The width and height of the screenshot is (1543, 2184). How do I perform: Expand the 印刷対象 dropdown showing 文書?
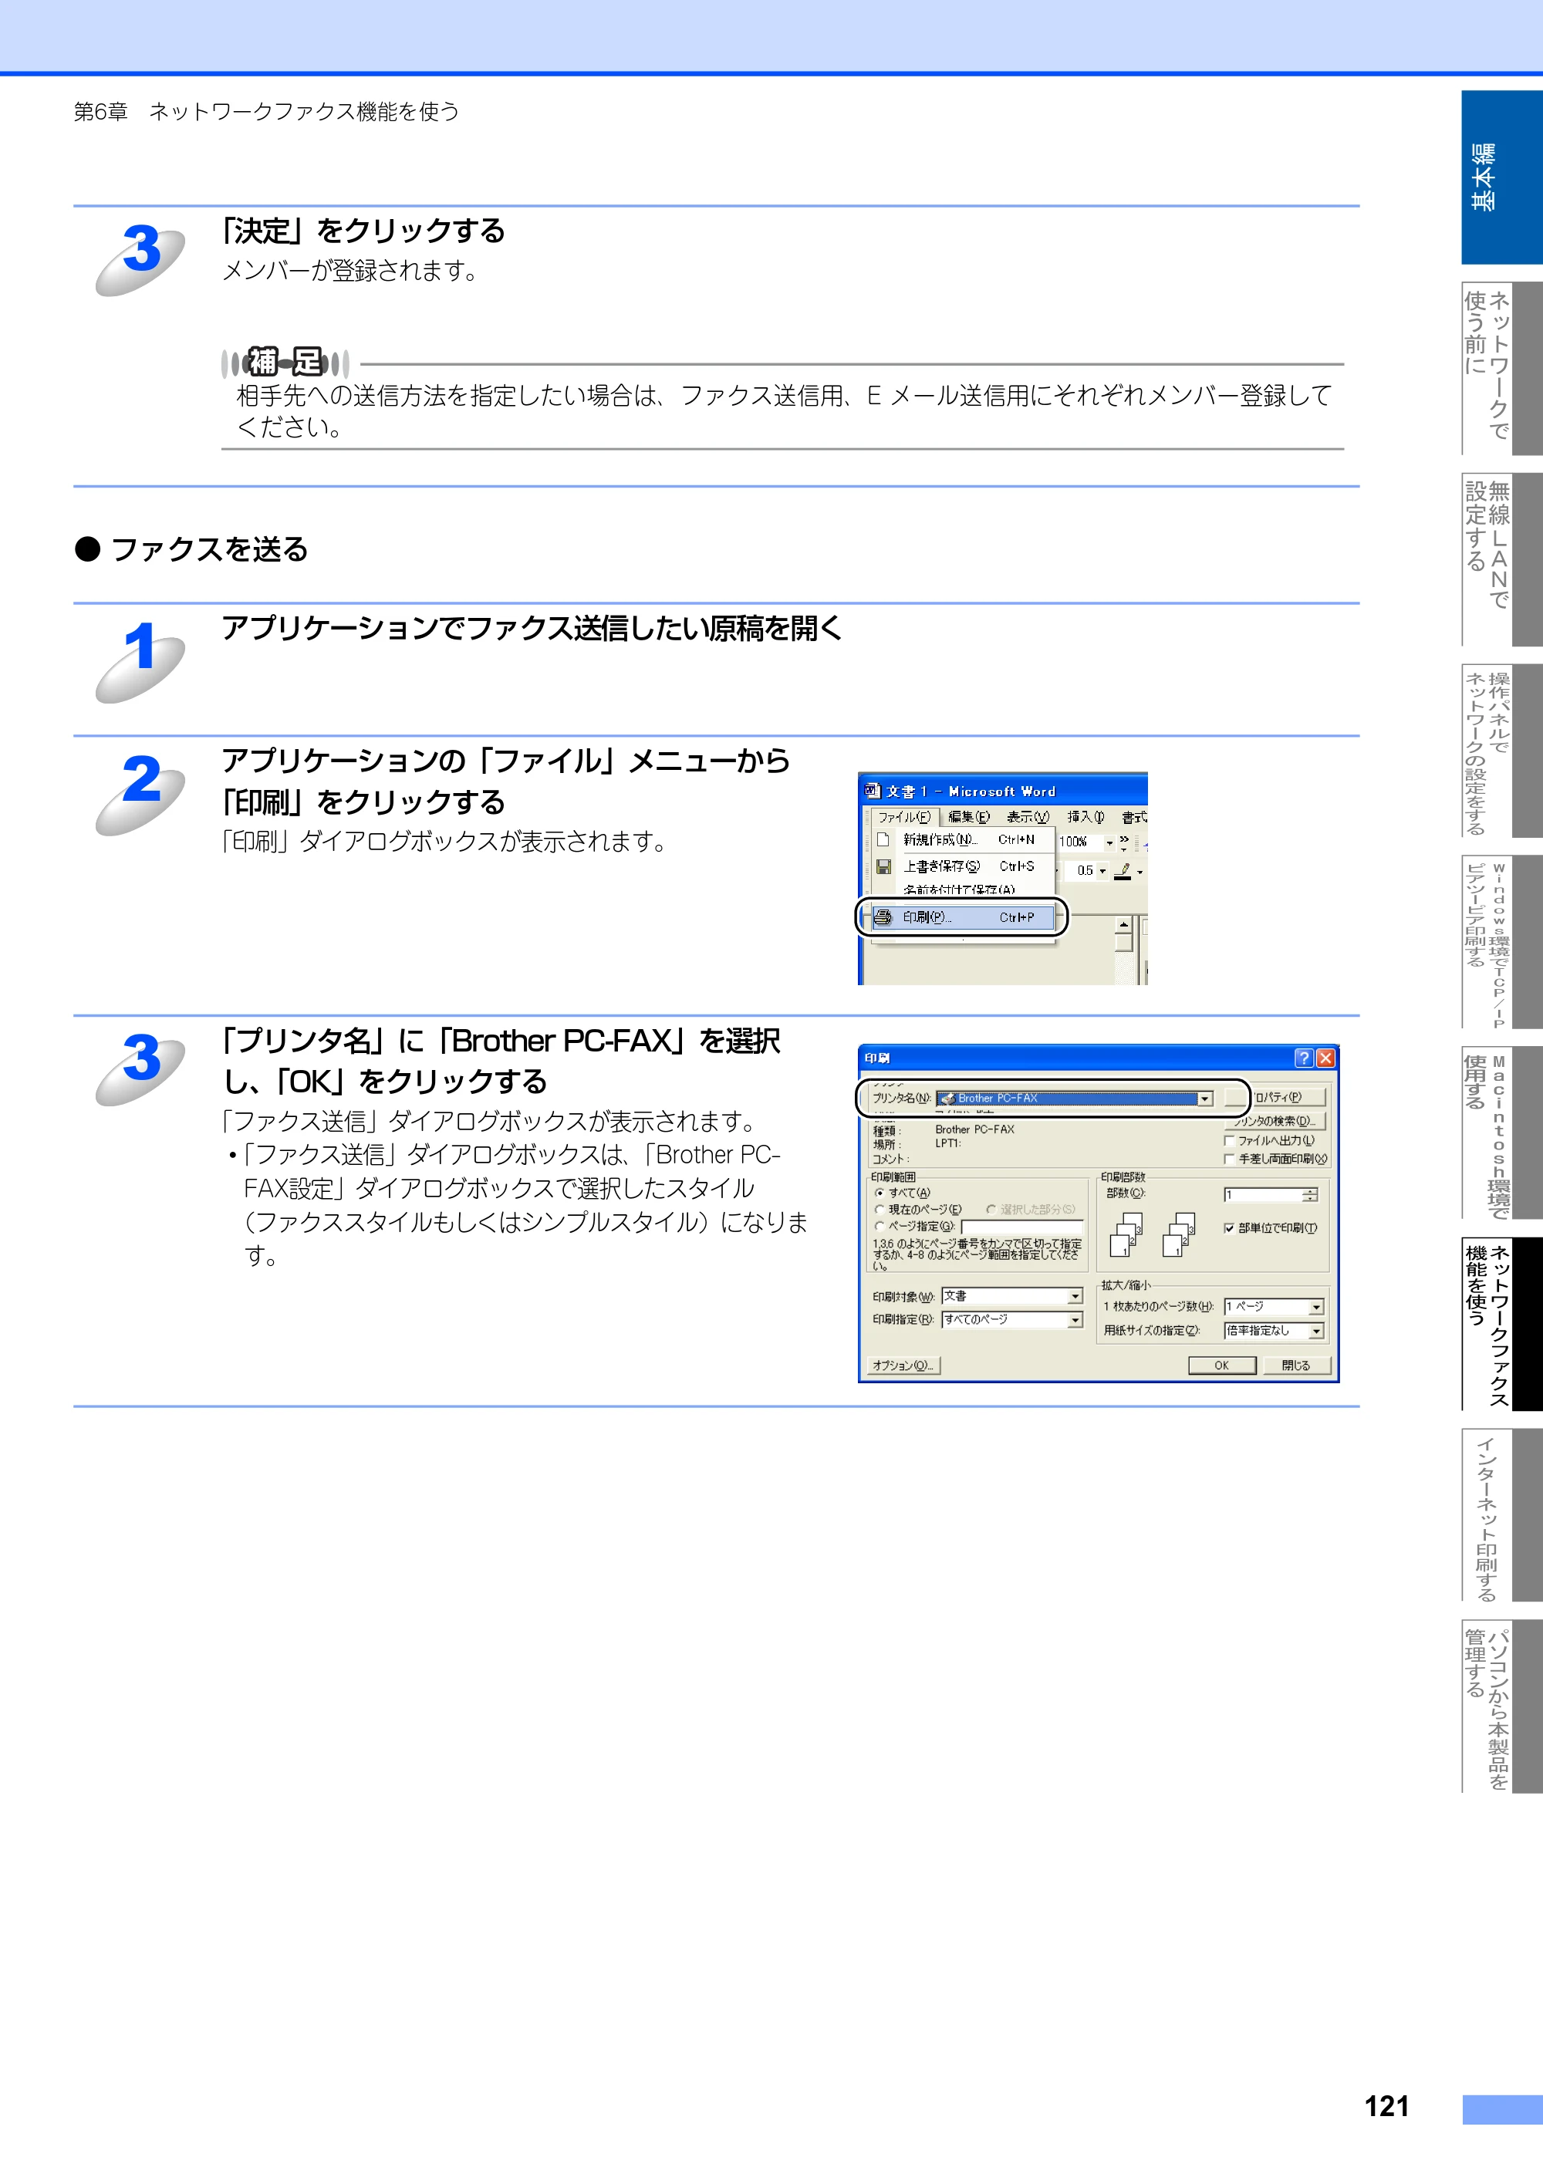(1075, 1297)
